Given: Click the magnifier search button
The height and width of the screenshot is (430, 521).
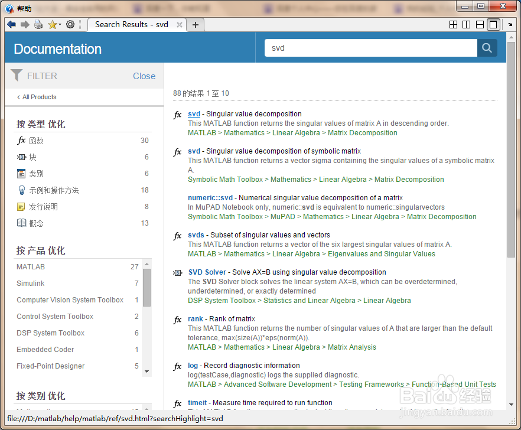Looking at the screenshot, I should coord(487,48).
